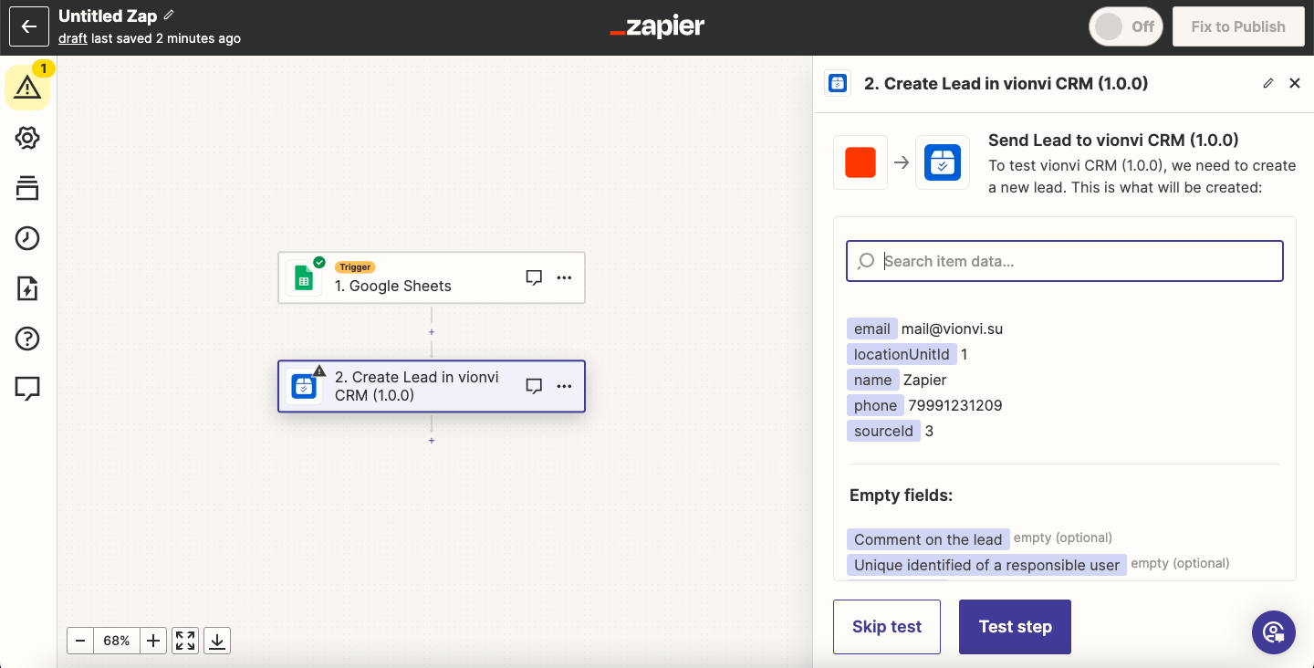Fit the Zap to view
The width and height of the screenshot is (1314, 668).
185,641
